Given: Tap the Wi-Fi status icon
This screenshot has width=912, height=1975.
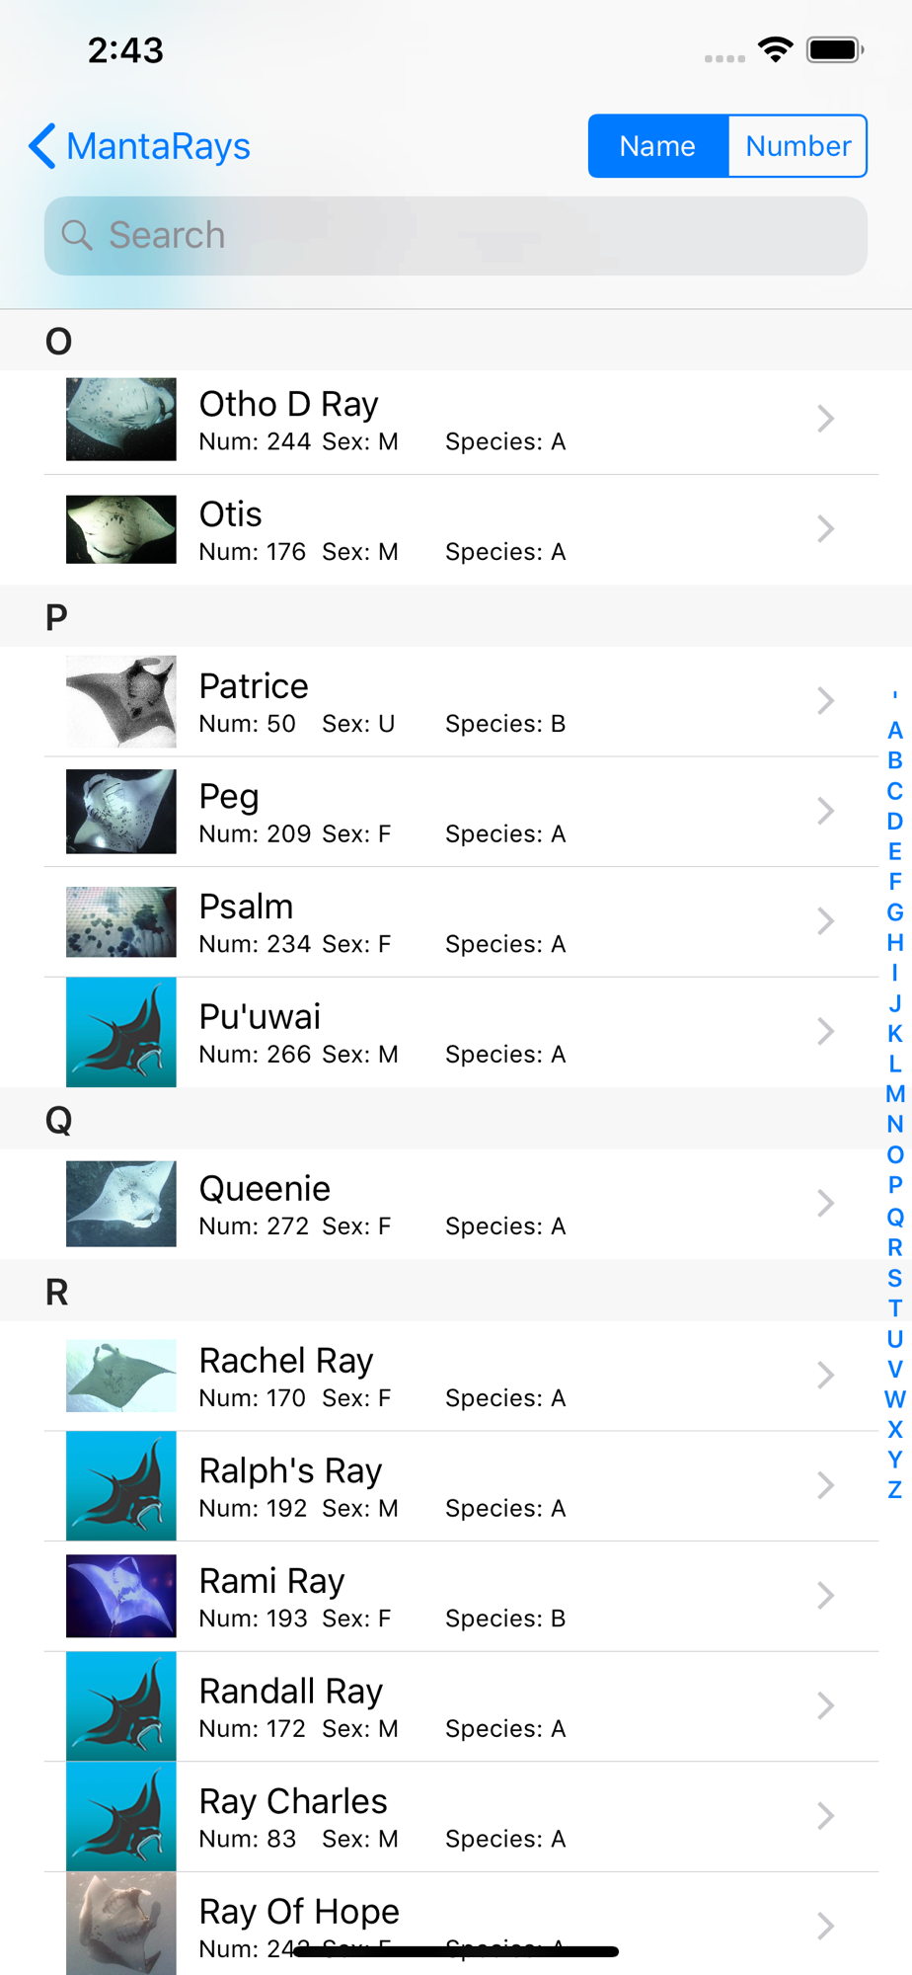Looking at the screenshot, I should point(776,49).
